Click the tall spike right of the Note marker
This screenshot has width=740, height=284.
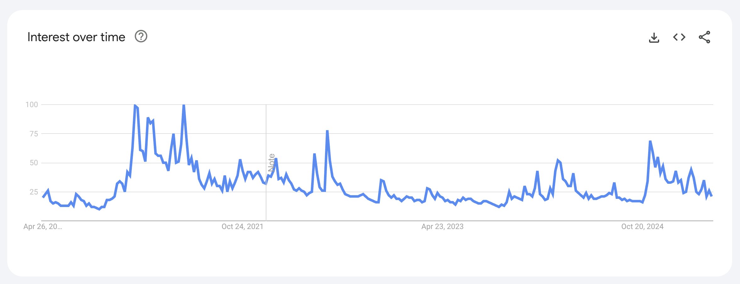[327, 131]
